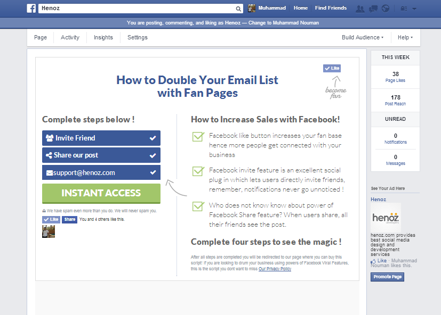This screenshot has width=441, height=315.
Task: Click the liker profile photo thumbnail
Action: 49,231
